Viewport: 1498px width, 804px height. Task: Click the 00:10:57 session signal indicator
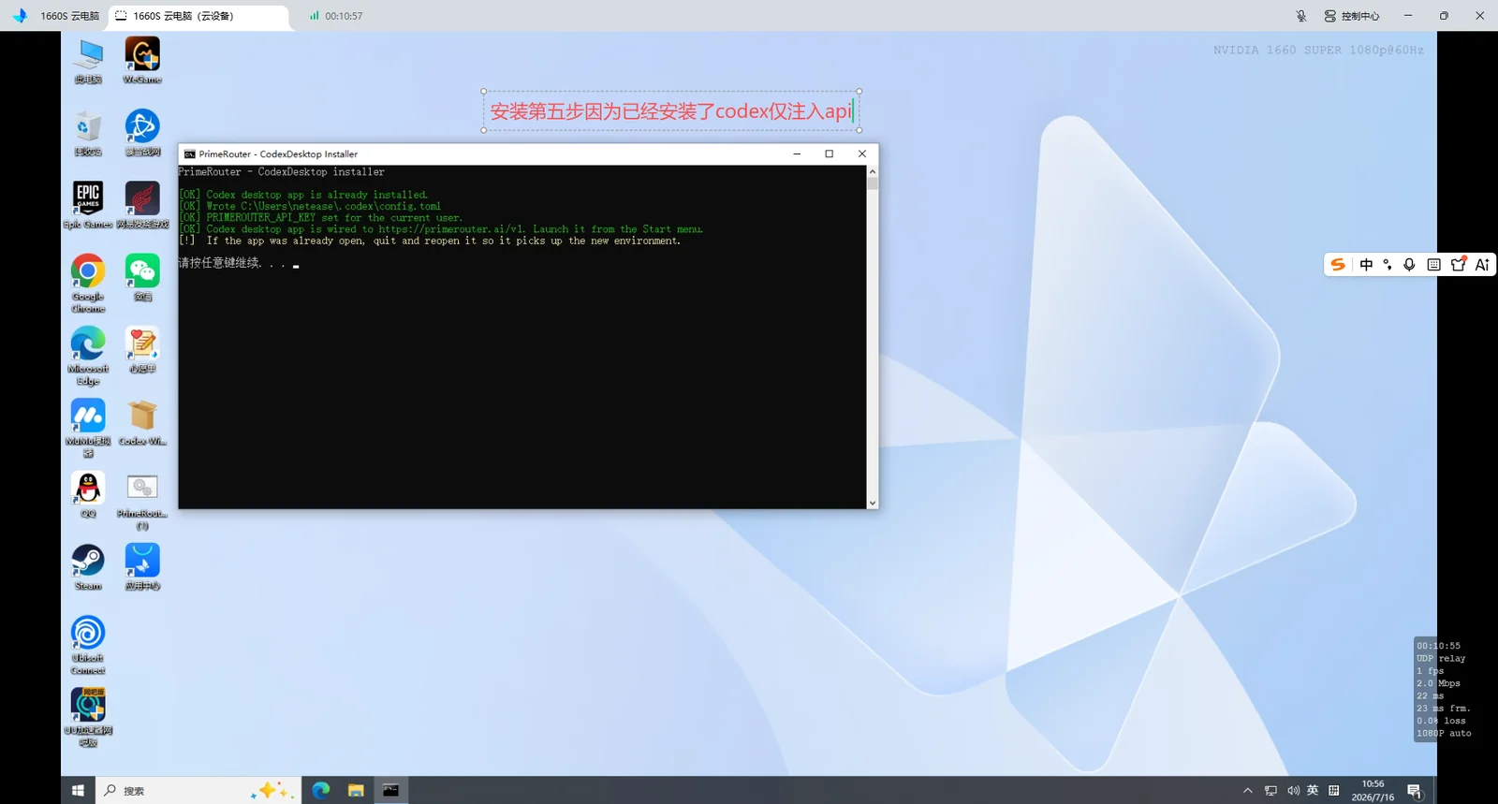coord(336,16)
